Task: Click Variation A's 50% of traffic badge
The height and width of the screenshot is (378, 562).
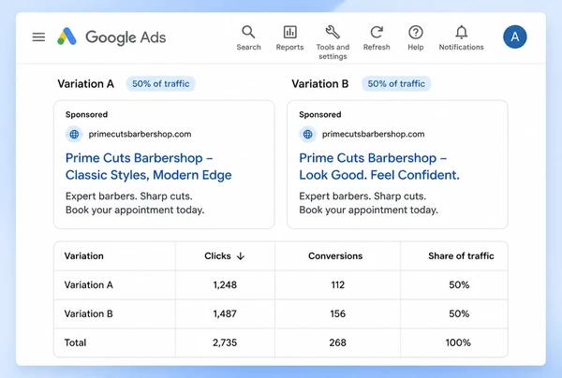Action: coord(160,84)
